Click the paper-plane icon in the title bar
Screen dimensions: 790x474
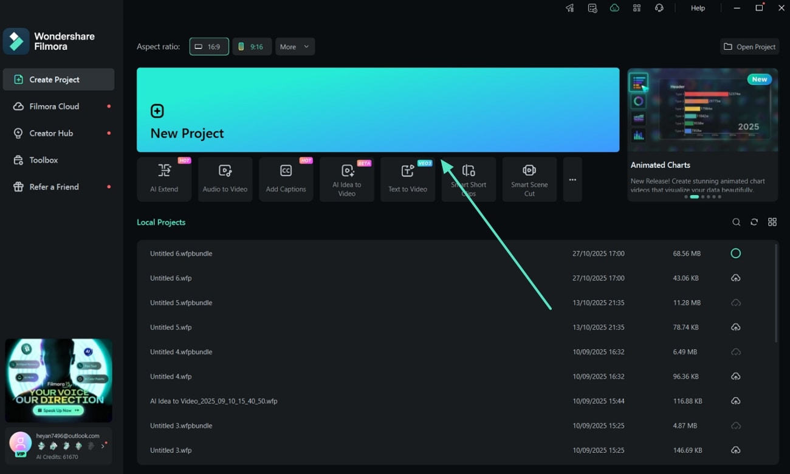pos(569,8)
